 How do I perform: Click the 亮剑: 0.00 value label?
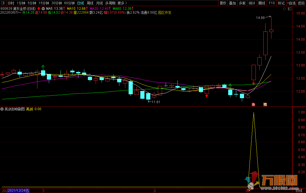[x=33, y=109]
